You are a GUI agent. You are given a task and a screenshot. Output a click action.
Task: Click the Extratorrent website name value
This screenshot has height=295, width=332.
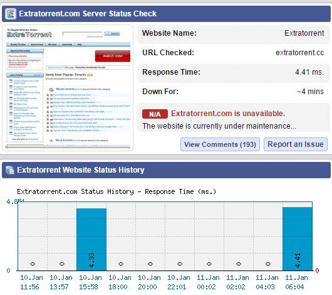coord(304,33)
